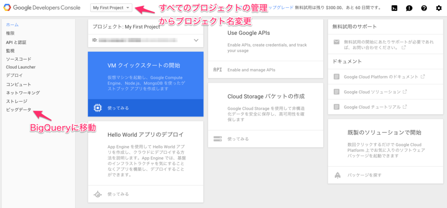Viewport: 447px width, 208px height.
Task: Click Enable and manage APIs link
Action: pos(251,70)
